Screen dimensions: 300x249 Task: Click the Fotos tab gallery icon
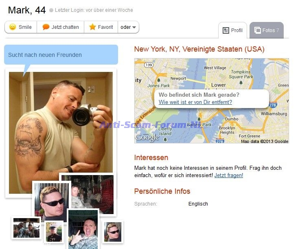(257, 30)
